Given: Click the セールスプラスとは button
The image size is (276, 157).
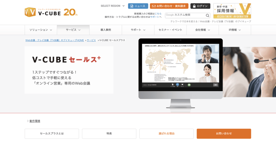Looking at the screenshot, I should point(52,134).
